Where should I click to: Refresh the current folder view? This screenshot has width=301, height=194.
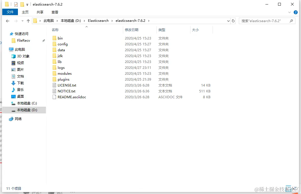pyautogui.click(x=233, y=21)
